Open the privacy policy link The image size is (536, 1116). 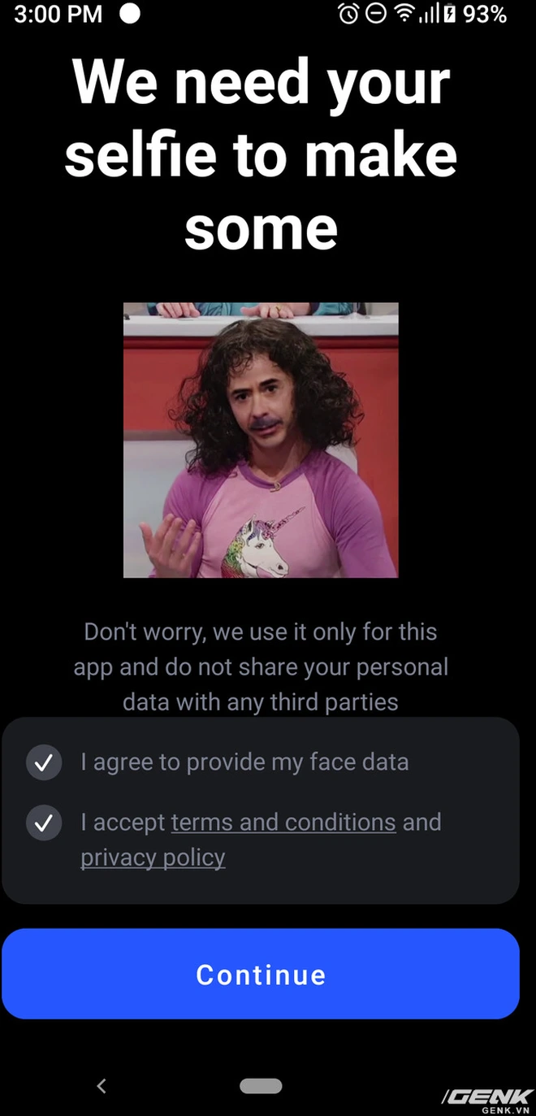click(x=153, y=858)
